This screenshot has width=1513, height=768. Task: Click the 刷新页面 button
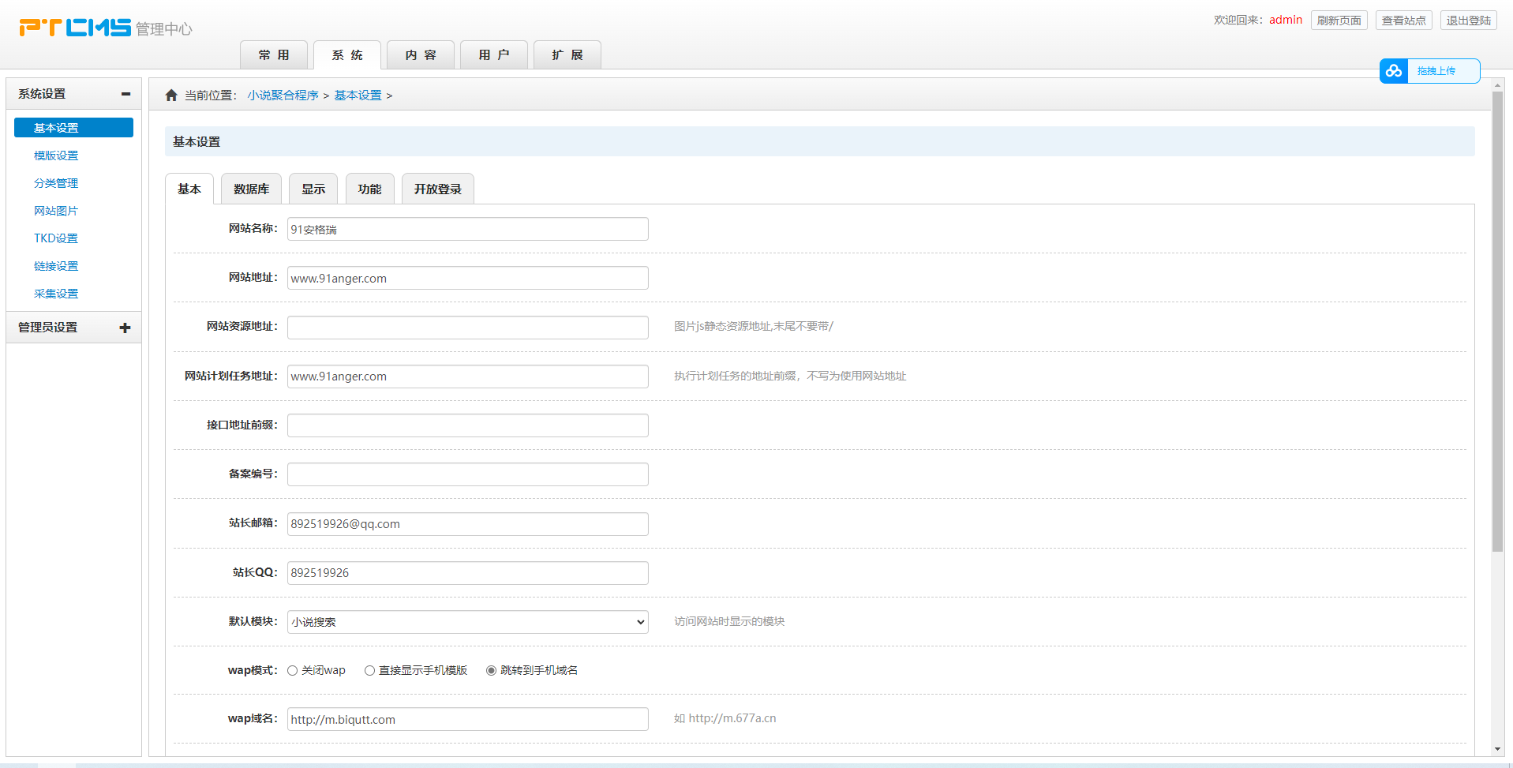[1339, 21]
